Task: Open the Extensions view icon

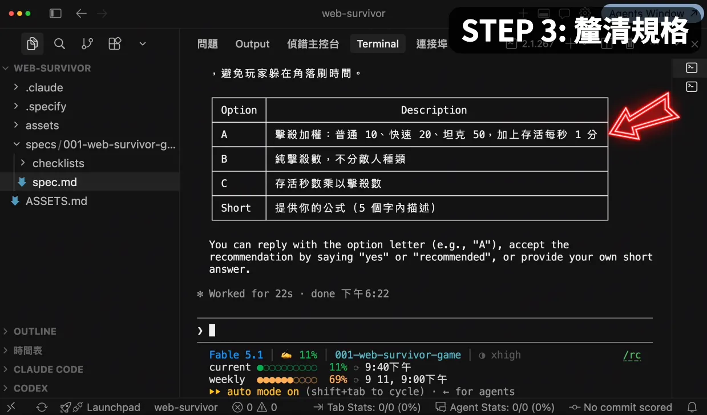Action: click(x=115, y=43)
